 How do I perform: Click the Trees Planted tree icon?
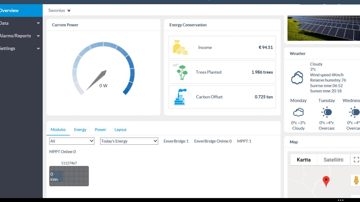pos(180,72)
